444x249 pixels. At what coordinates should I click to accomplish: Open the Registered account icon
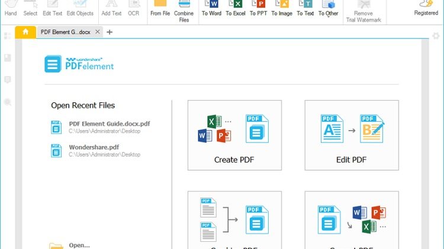[426, 8]
